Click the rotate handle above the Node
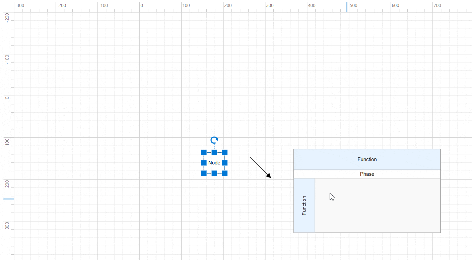This screenshot has width=472, height=260. pos(214,140)
